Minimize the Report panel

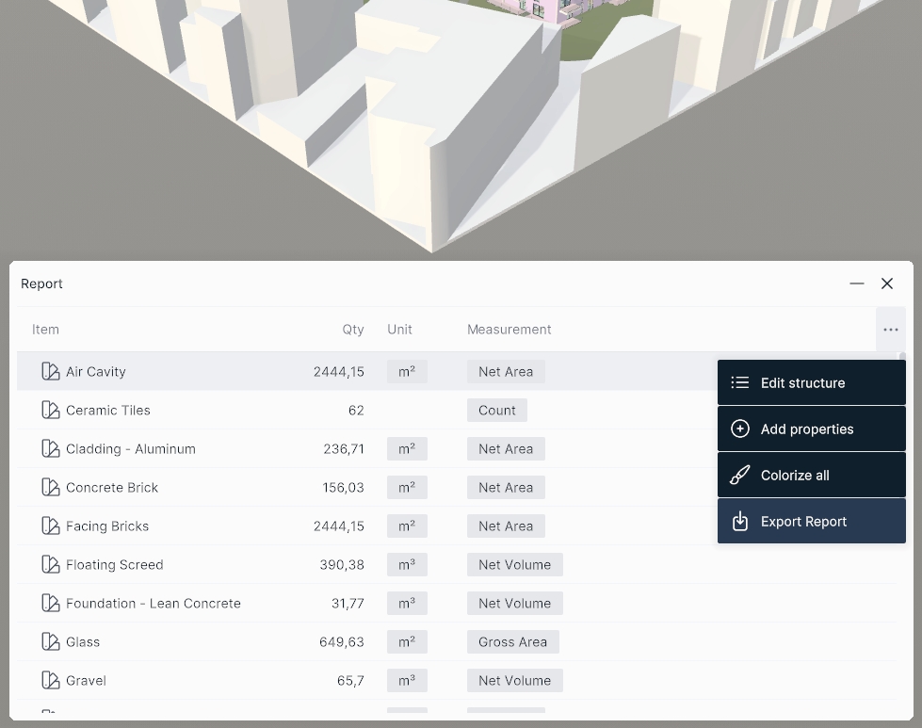point(857,283)
